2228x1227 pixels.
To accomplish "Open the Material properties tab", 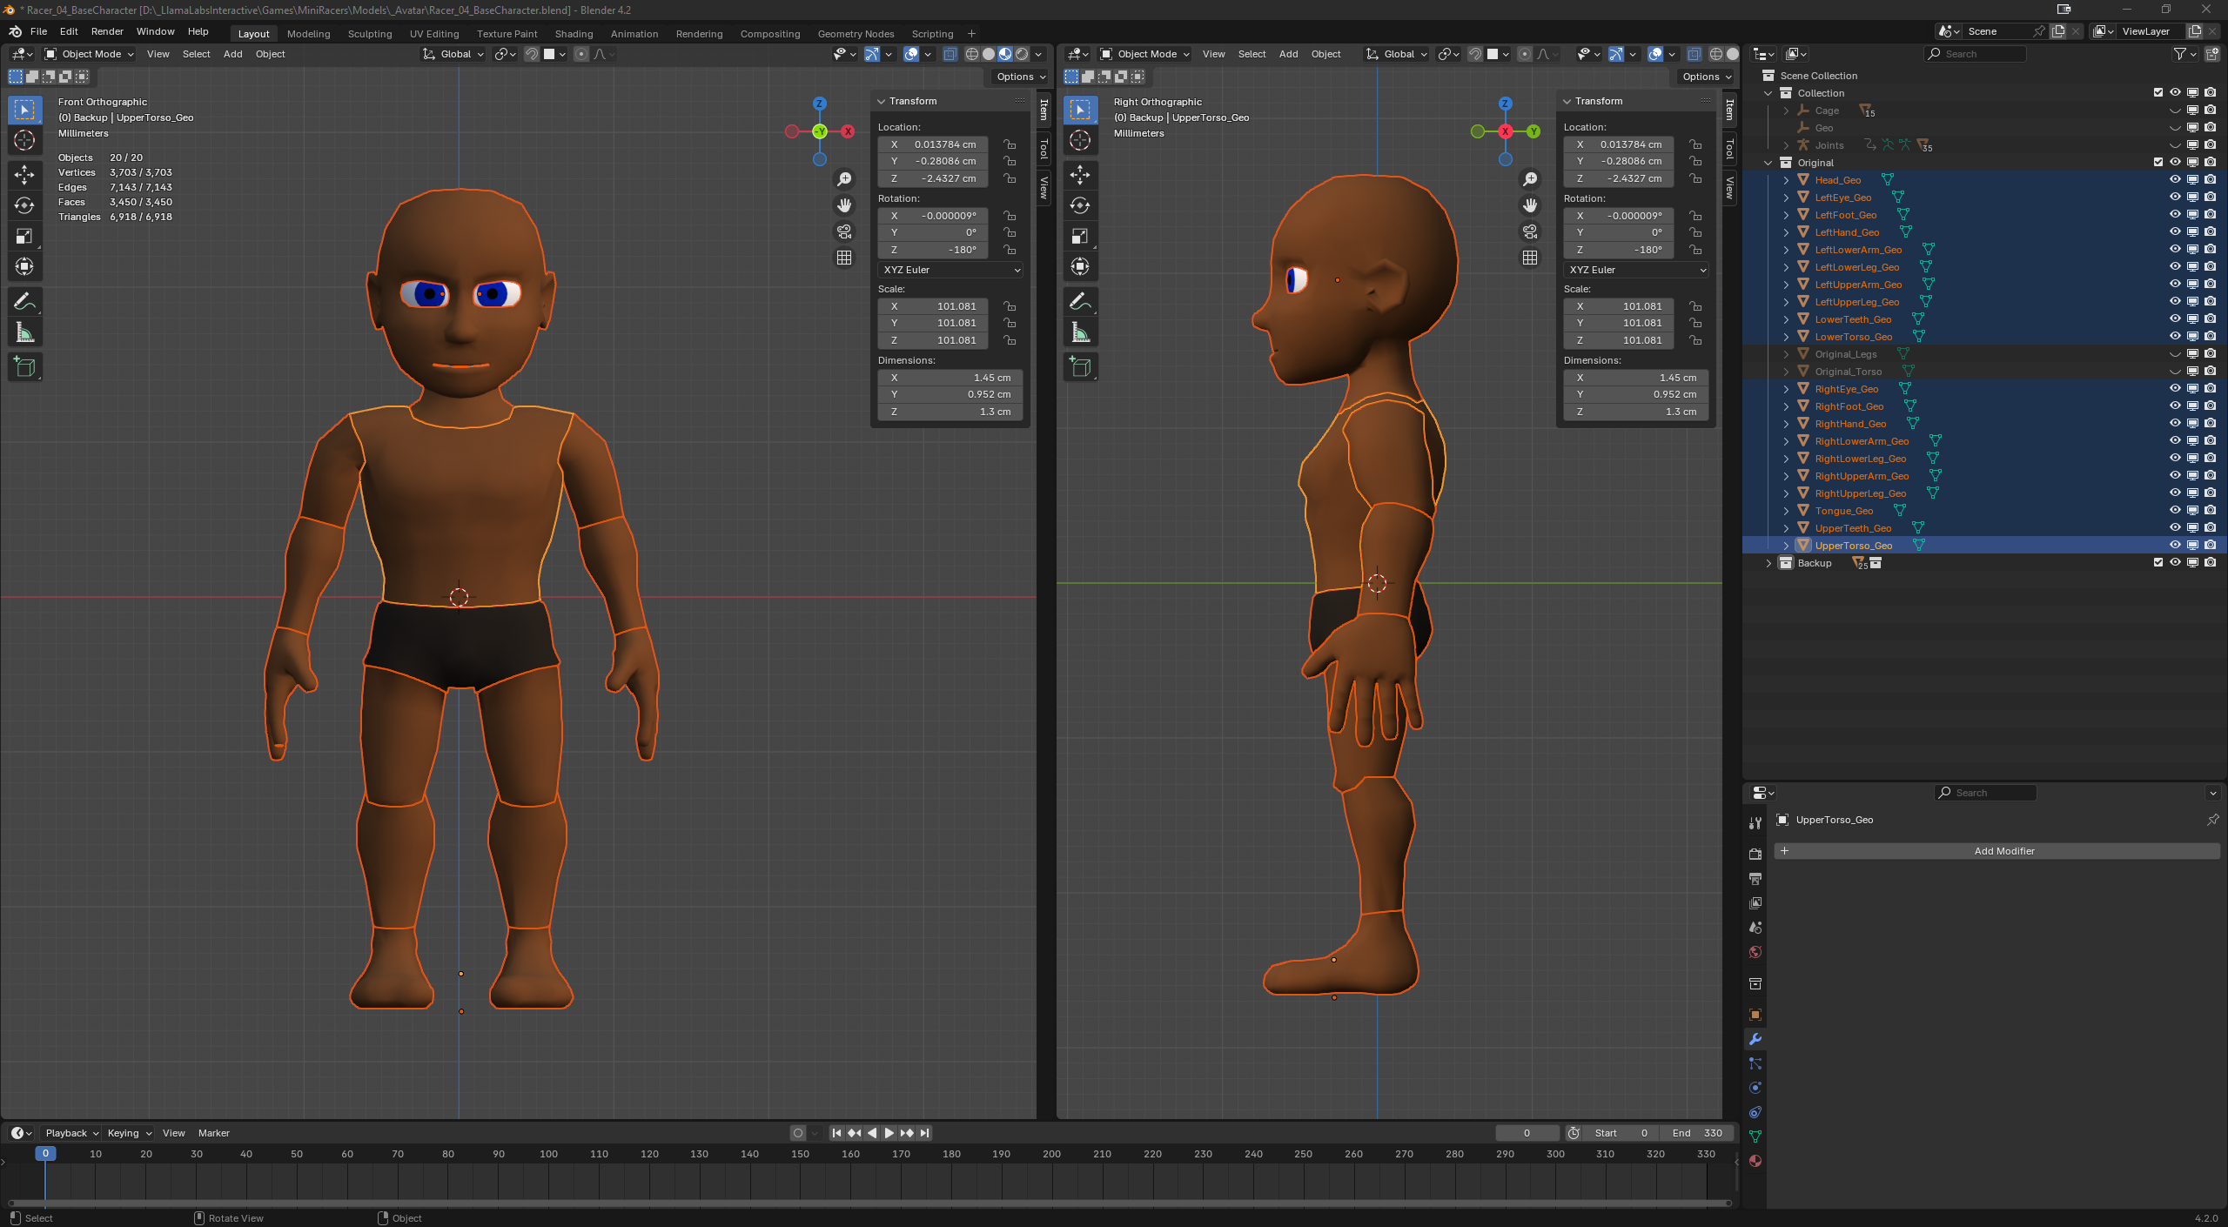I will pos(1755,1161).
